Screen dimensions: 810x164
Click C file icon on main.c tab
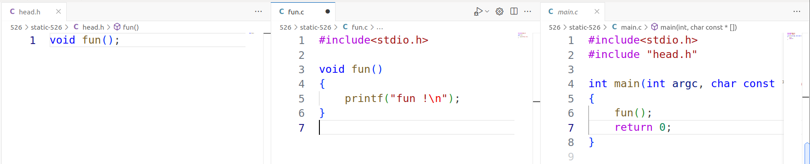[551, 12]
